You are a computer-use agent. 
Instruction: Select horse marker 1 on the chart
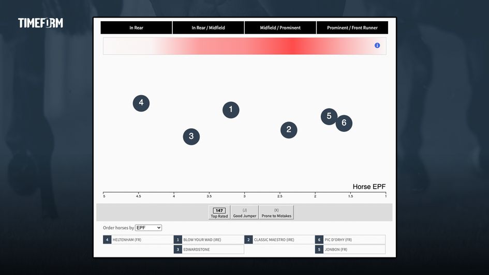(231, 110)
